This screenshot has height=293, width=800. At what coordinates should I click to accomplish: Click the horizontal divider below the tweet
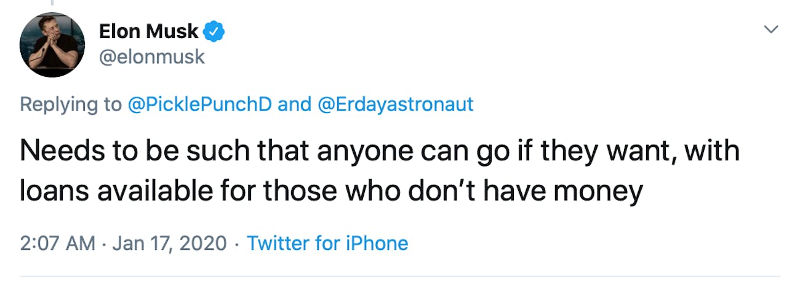(400, 276)
